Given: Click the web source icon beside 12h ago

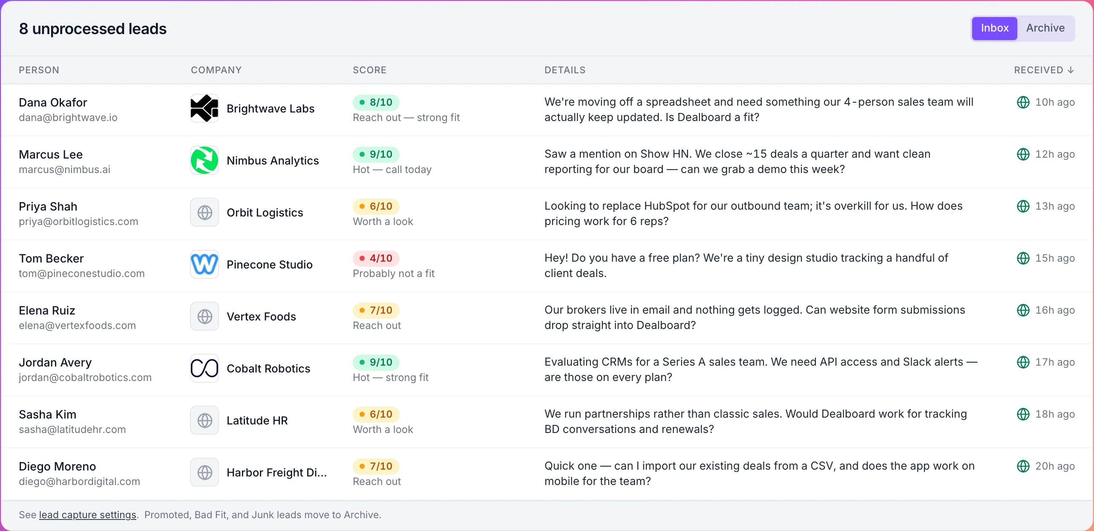Looking at the screenshot, I should [x=1023, y=154].
